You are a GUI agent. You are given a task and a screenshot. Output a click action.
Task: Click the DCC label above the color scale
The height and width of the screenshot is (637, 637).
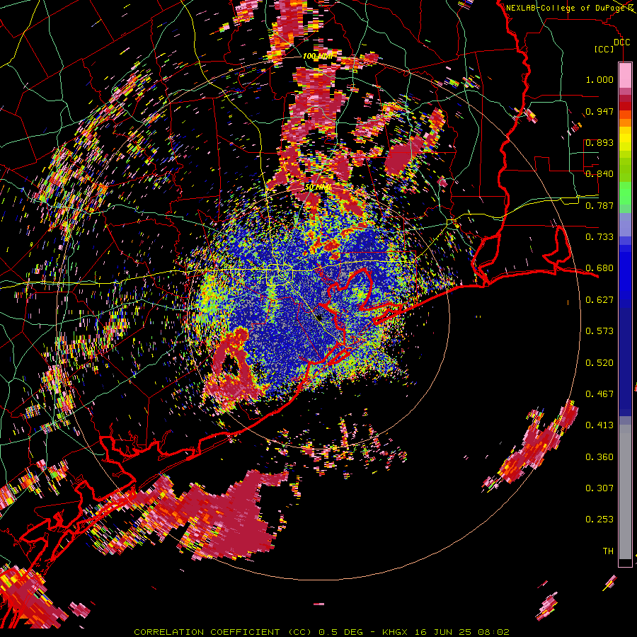click(x=621, y=42)
